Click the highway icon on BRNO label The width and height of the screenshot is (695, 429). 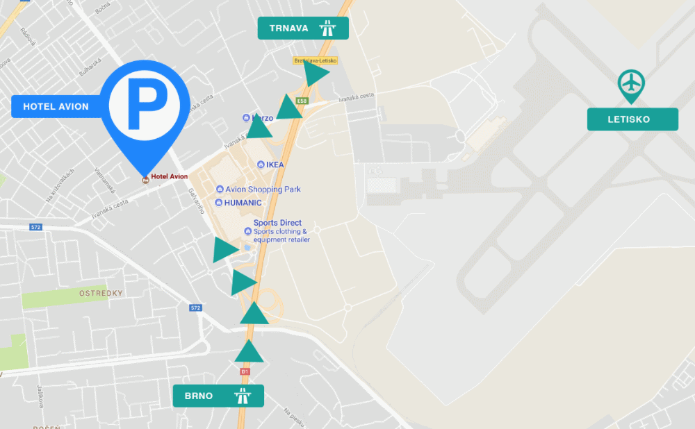point(243,396)
